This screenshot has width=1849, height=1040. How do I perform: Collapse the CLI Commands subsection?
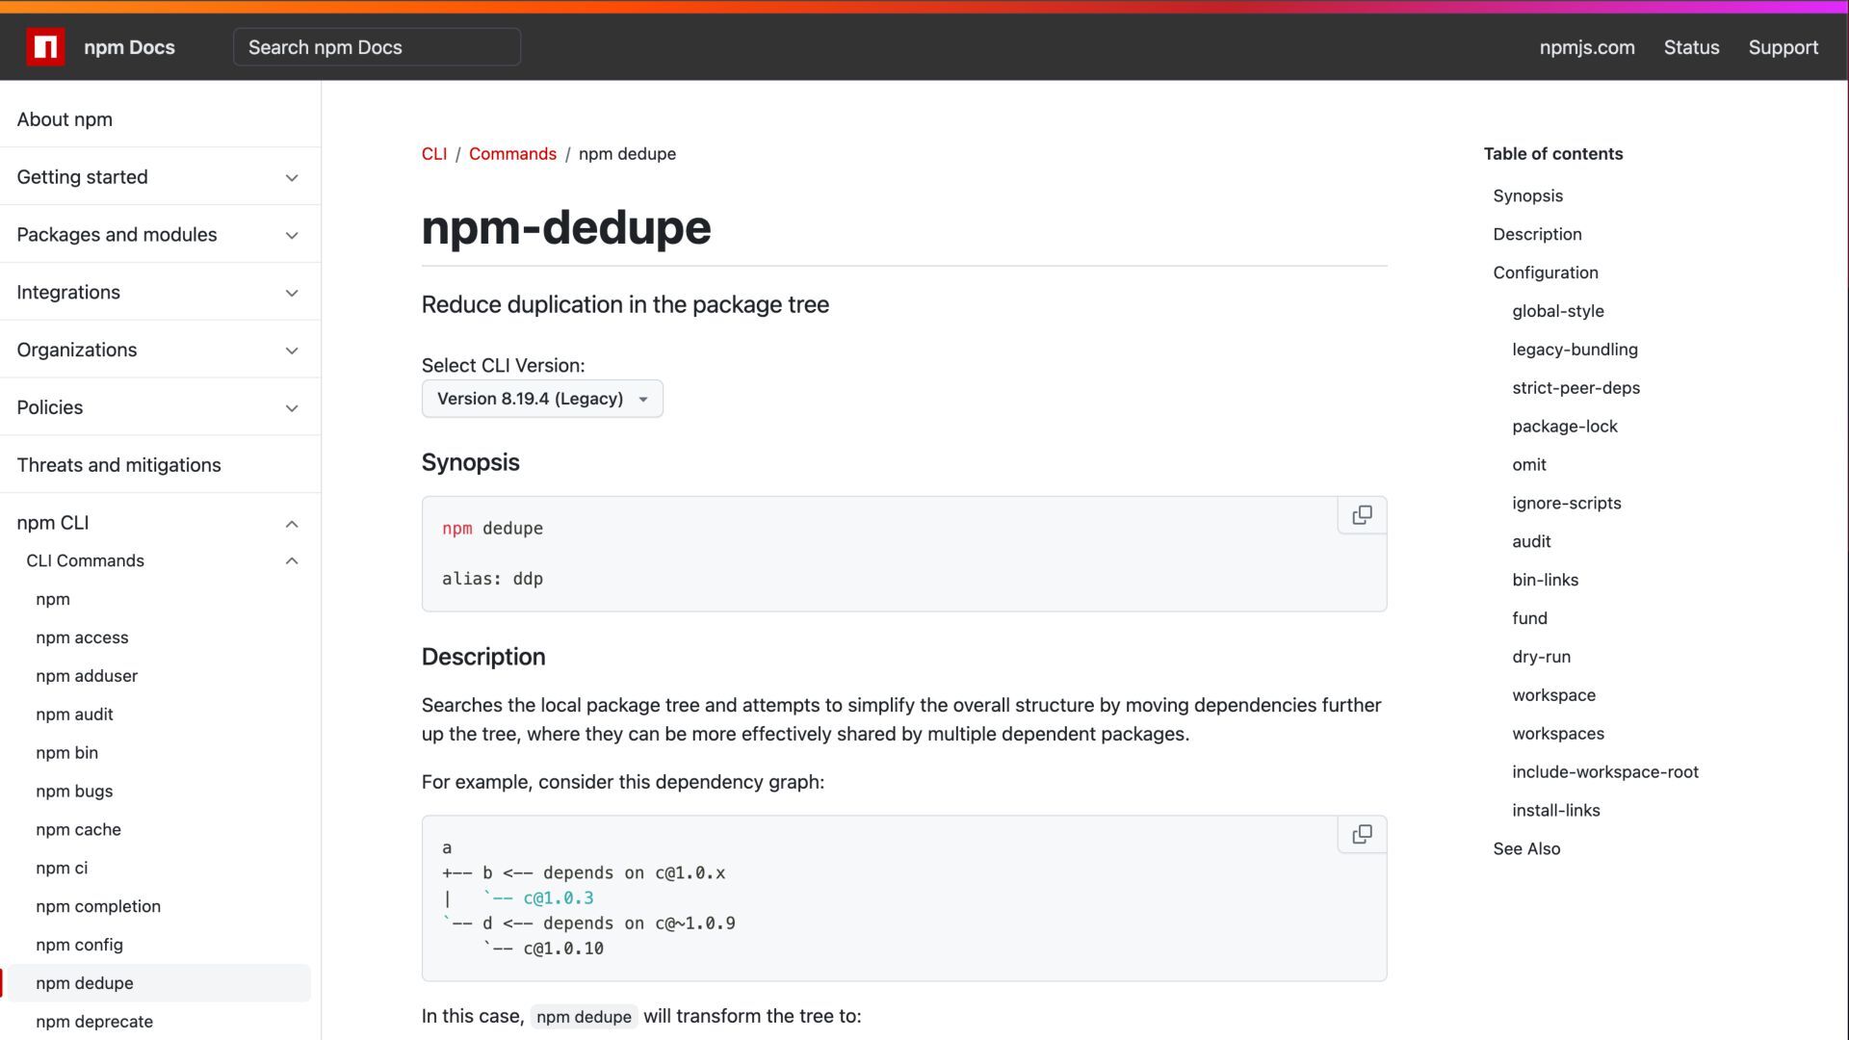point(292,561)
